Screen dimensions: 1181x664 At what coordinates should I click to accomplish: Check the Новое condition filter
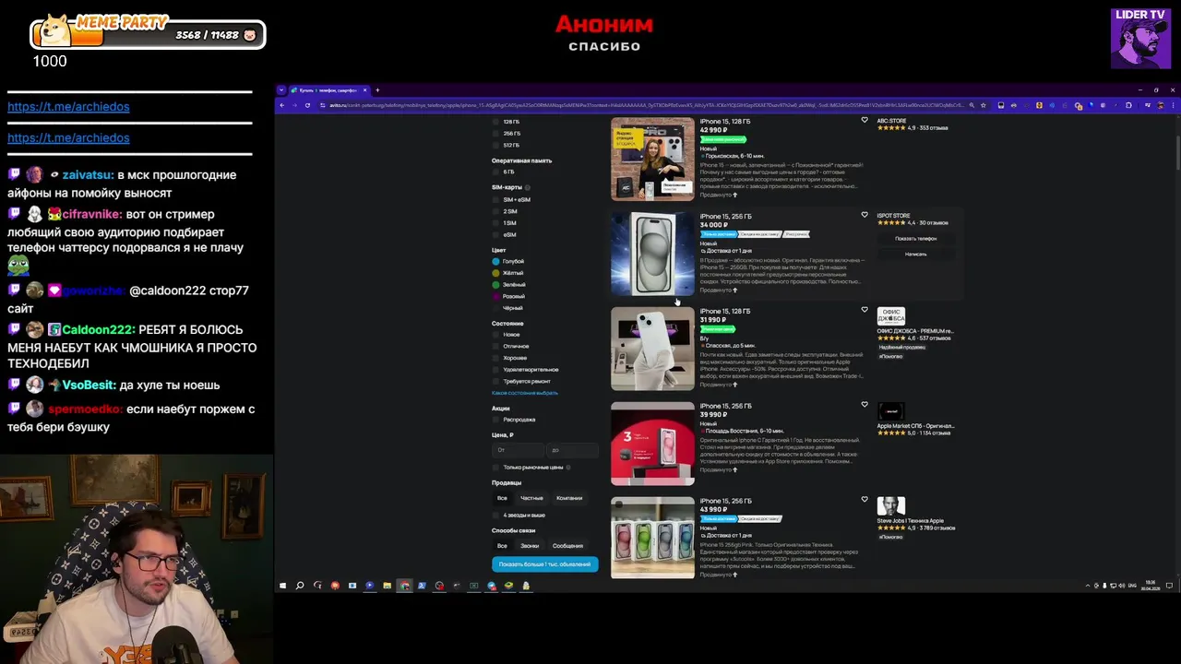click(495, 335)
